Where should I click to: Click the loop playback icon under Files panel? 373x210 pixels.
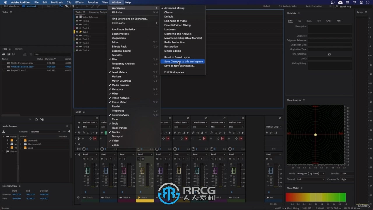coord(36,119)
